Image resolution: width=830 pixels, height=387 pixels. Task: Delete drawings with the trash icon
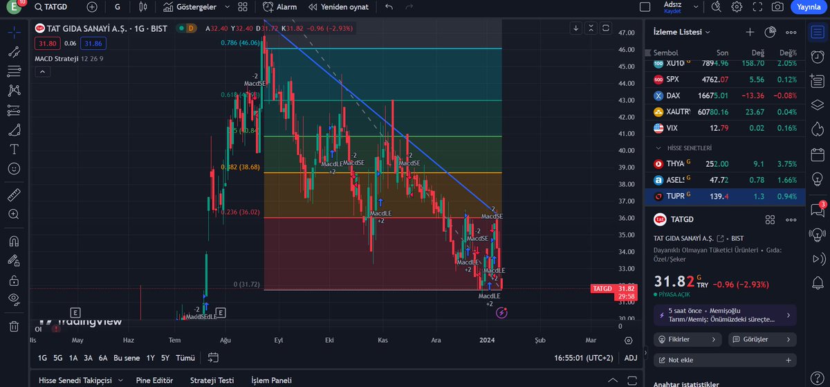[x=14, y=326]
